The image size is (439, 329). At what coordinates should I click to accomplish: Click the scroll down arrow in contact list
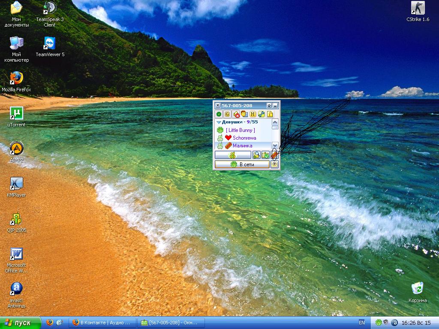275,146
